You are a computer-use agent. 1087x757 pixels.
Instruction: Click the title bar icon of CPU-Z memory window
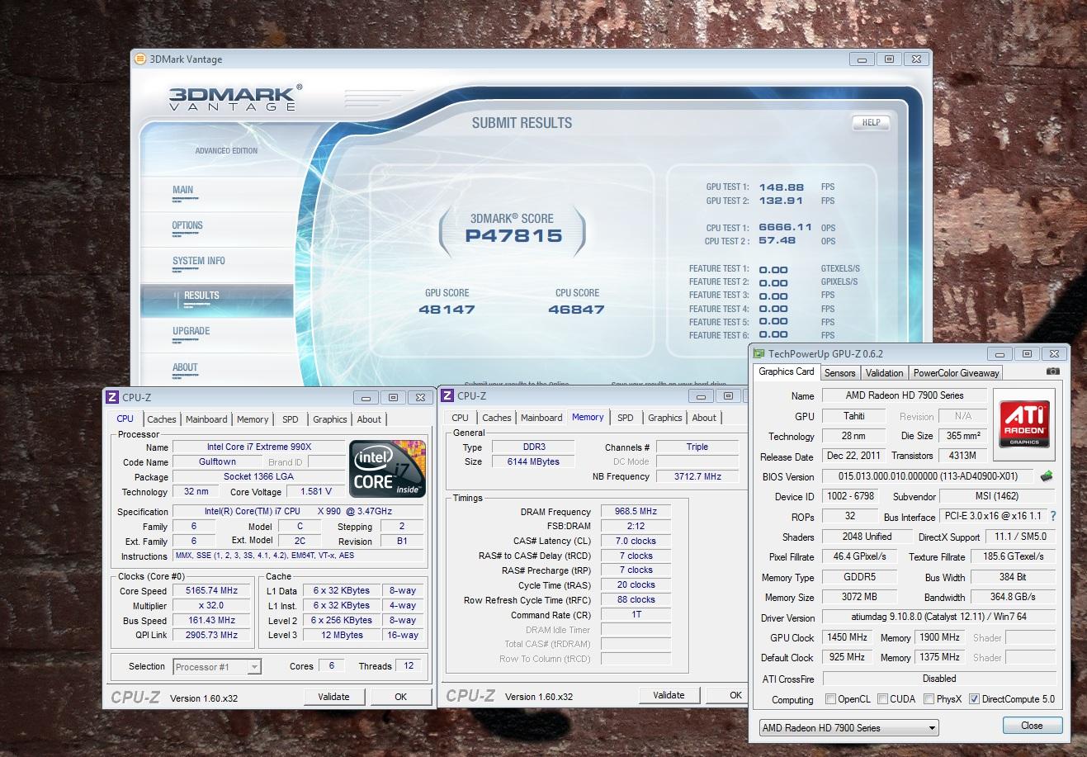tap(447, 395)
